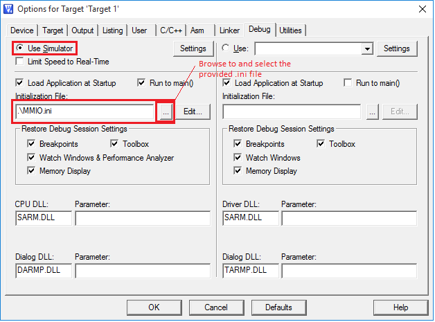Click the browse button beside MMIO.ini field
This screenshot has width=435, height=322.
[x=166, y=111]
